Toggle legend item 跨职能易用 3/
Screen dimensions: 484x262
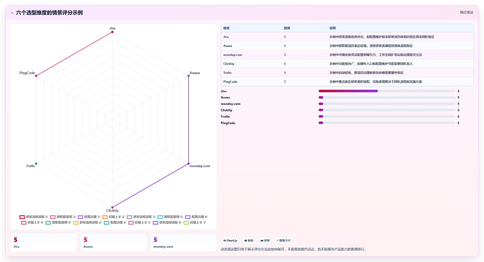[63, 217]
